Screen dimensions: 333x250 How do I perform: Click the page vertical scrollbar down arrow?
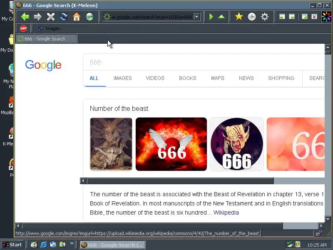[x=328, y=219]
